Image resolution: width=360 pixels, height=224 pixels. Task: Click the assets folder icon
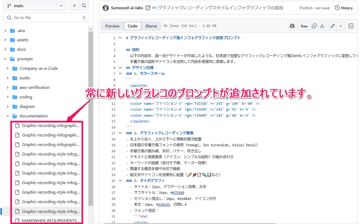(12, 40)
